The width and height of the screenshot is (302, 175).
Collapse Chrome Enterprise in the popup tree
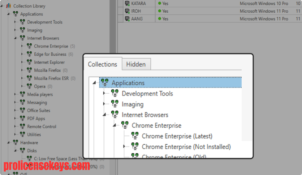[115, 125]
